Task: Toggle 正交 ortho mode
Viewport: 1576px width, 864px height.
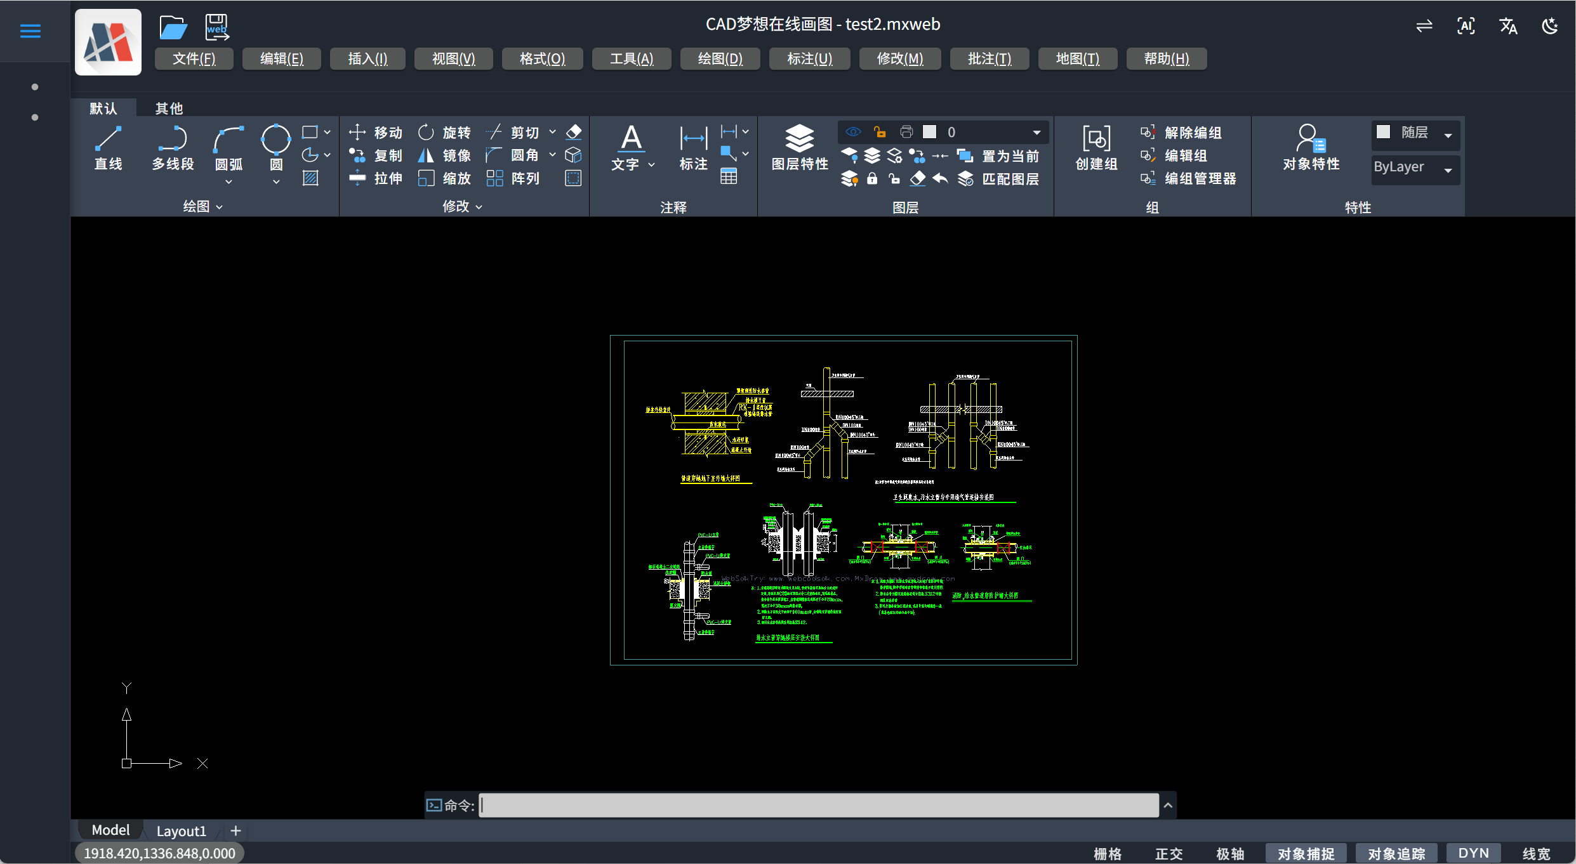Action: point(1169,853)
